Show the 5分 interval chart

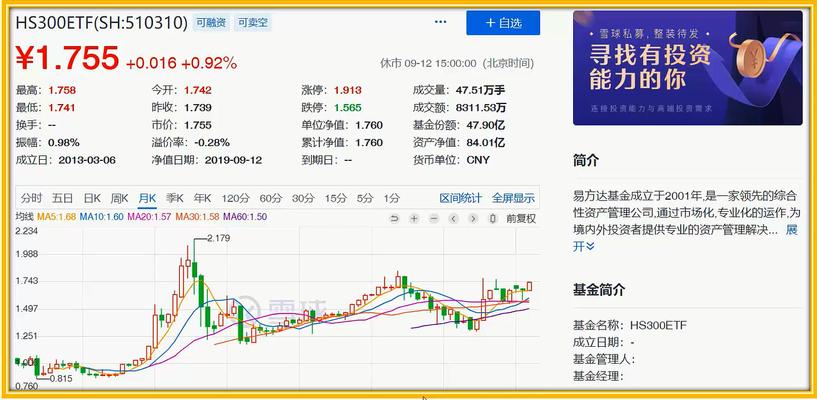365,198
